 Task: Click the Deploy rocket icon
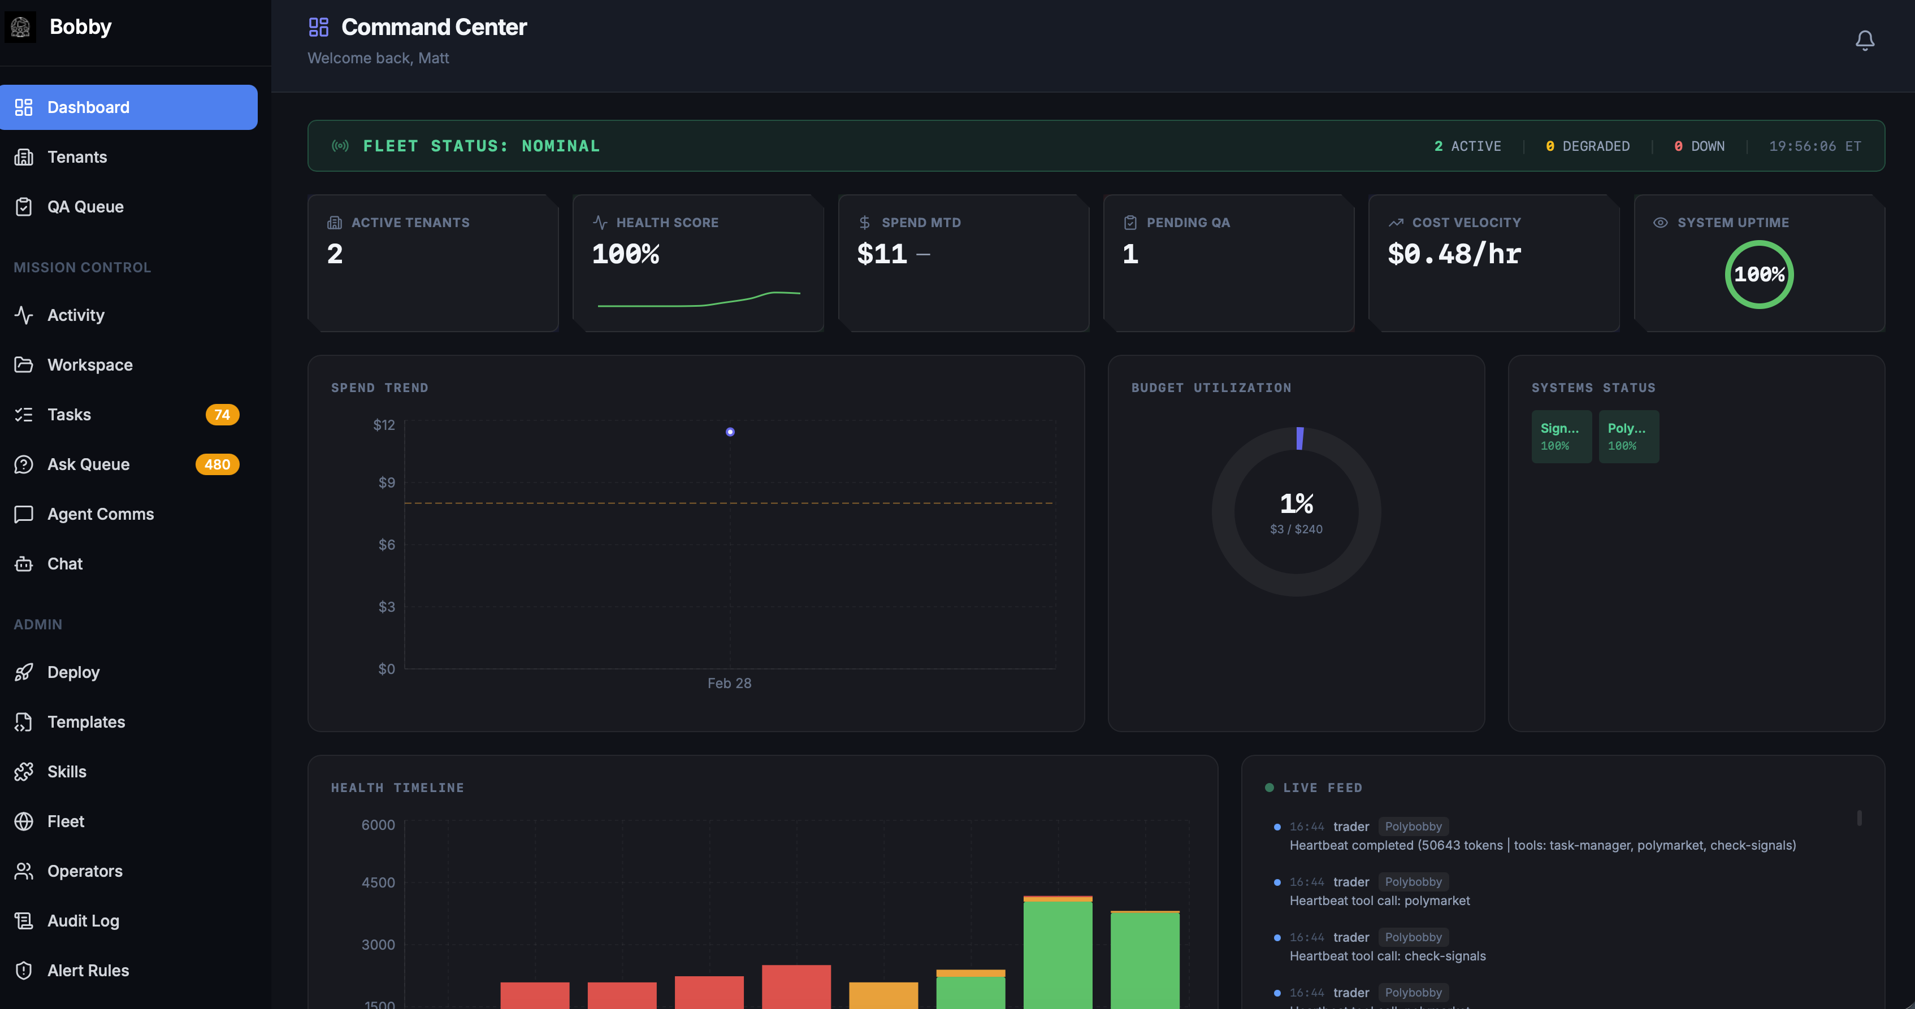click(x=23, y=672)
